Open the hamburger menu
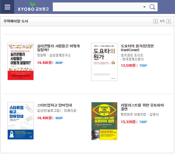This screenshot has height=154, width=175. pos(7,7)
